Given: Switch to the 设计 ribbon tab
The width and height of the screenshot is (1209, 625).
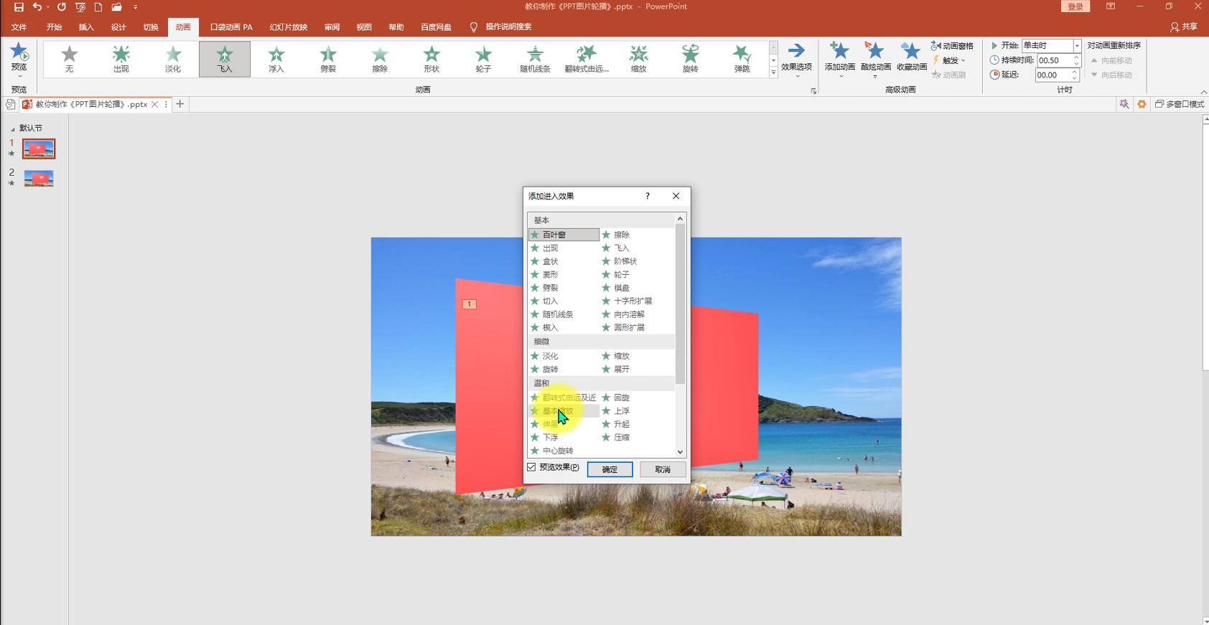Looking at the screenshot, I should (x=118, y=27).
